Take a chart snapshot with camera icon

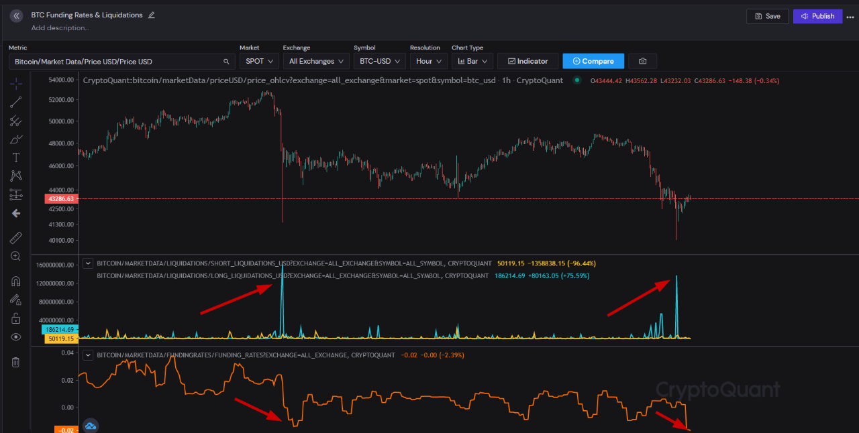pyautogui.click(x=643, y=61)
